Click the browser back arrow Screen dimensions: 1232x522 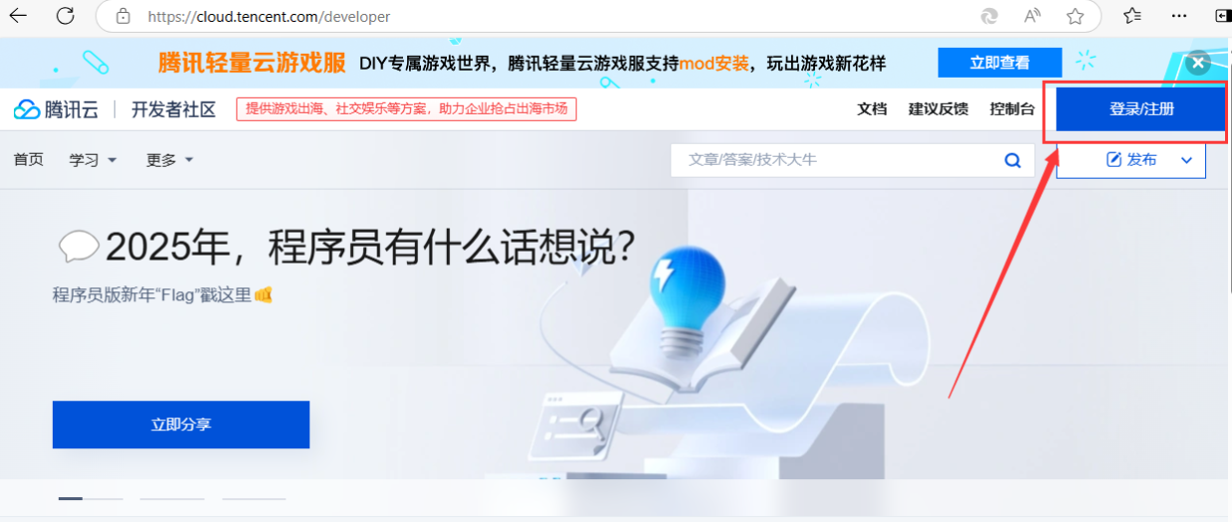(18, 15)
